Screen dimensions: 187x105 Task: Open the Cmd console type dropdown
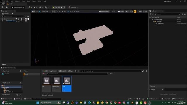point(27,99)
